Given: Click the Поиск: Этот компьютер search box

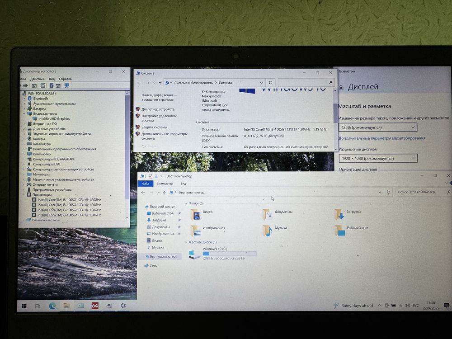Looking at the screenshot, I should click(x=423, y=192).
